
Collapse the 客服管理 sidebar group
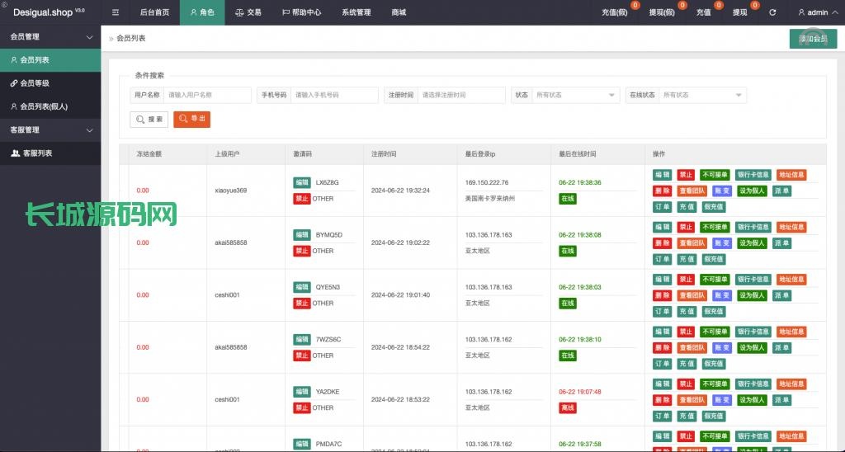[x=89, y=130]
